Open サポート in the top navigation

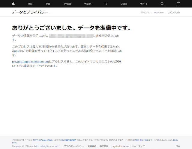click(x=144, y=4)
